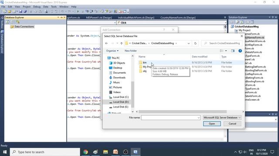
Task: Switch to IndividualMatchForm.vb [Design] tab
Action: click(x=136, y=17)
